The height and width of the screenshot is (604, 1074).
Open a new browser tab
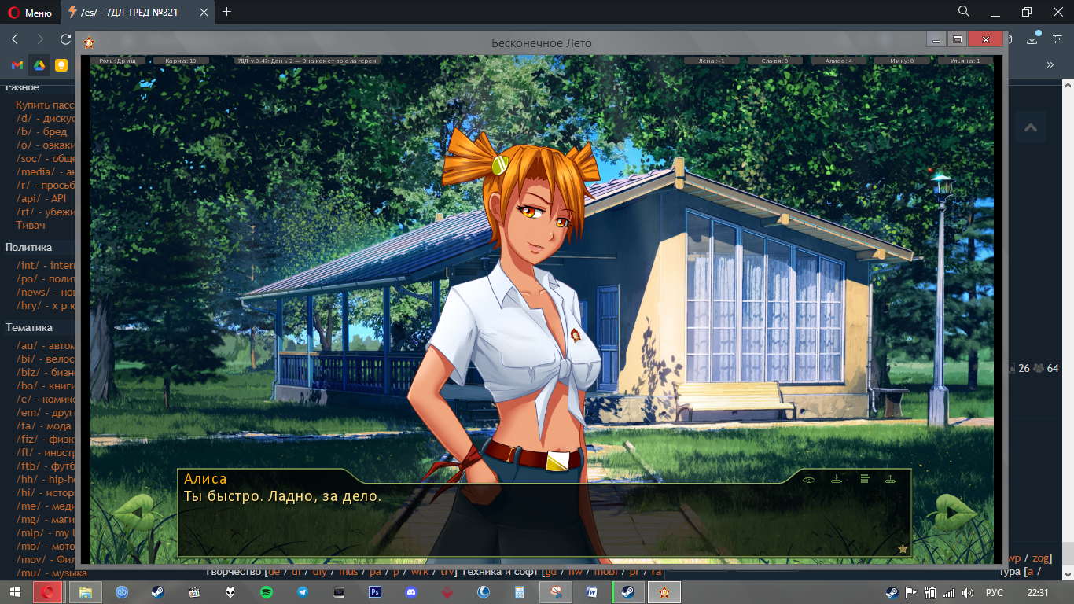click(x=227, y=12)
